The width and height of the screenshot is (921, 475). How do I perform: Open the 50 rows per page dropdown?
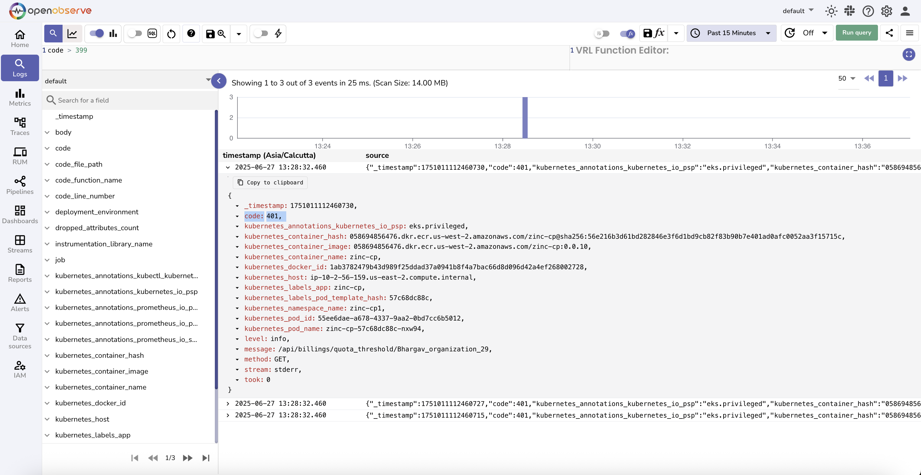(847, 78)
